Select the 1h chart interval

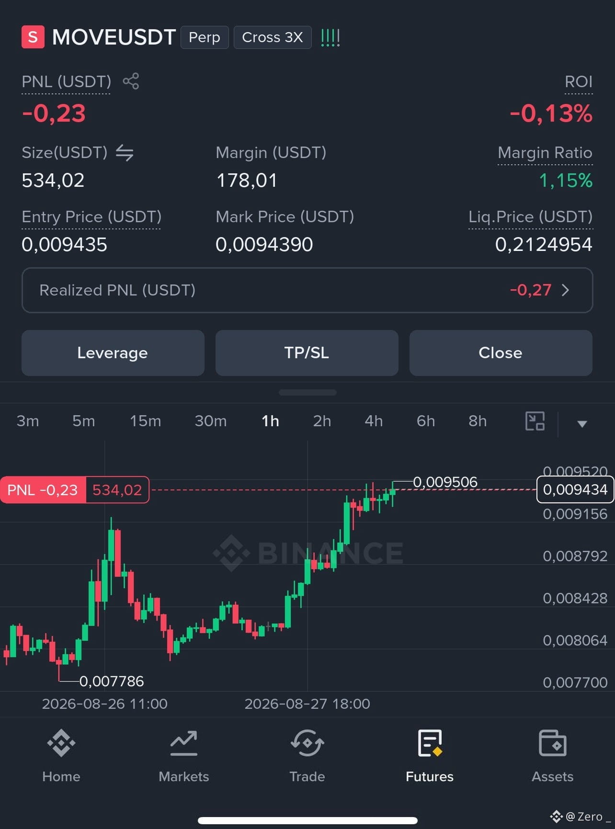271,421
